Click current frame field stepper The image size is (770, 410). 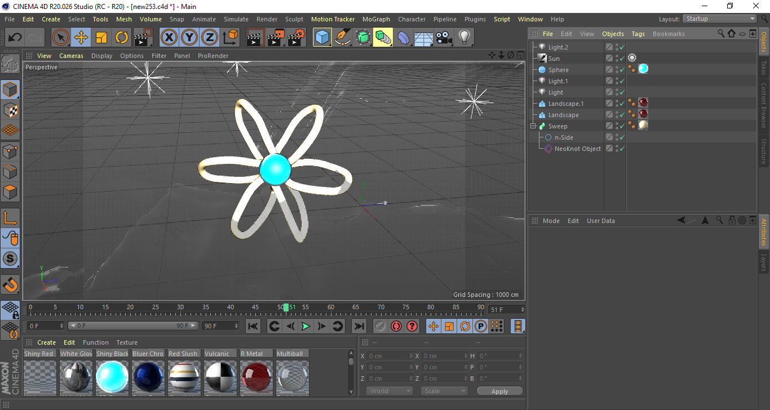(x=522, y=310)
